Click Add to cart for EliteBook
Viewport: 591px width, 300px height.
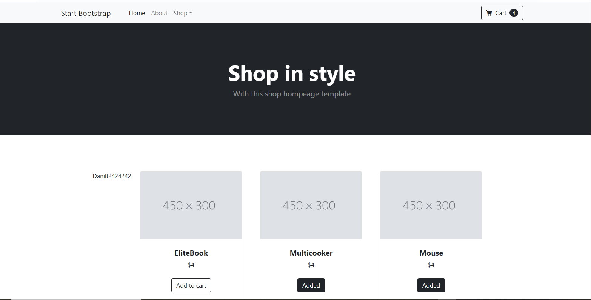pos(191,285)
